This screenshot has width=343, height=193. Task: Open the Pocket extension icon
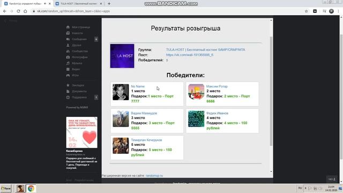pyautogui.click(x=315, y=11)
